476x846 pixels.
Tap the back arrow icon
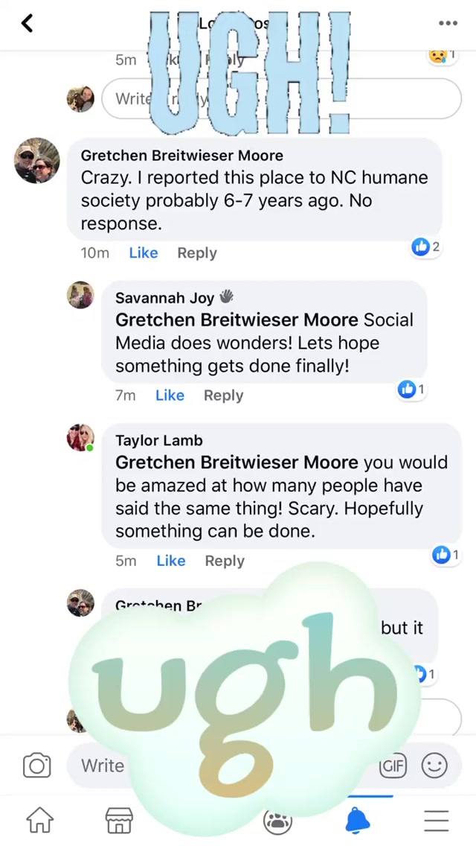(x=28, y=23)
